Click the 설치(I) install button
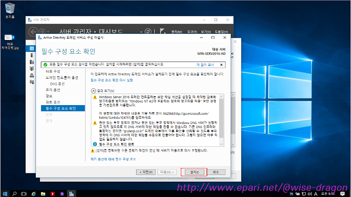The height and width of the screenshot is (197, 351). click(194, 172)
